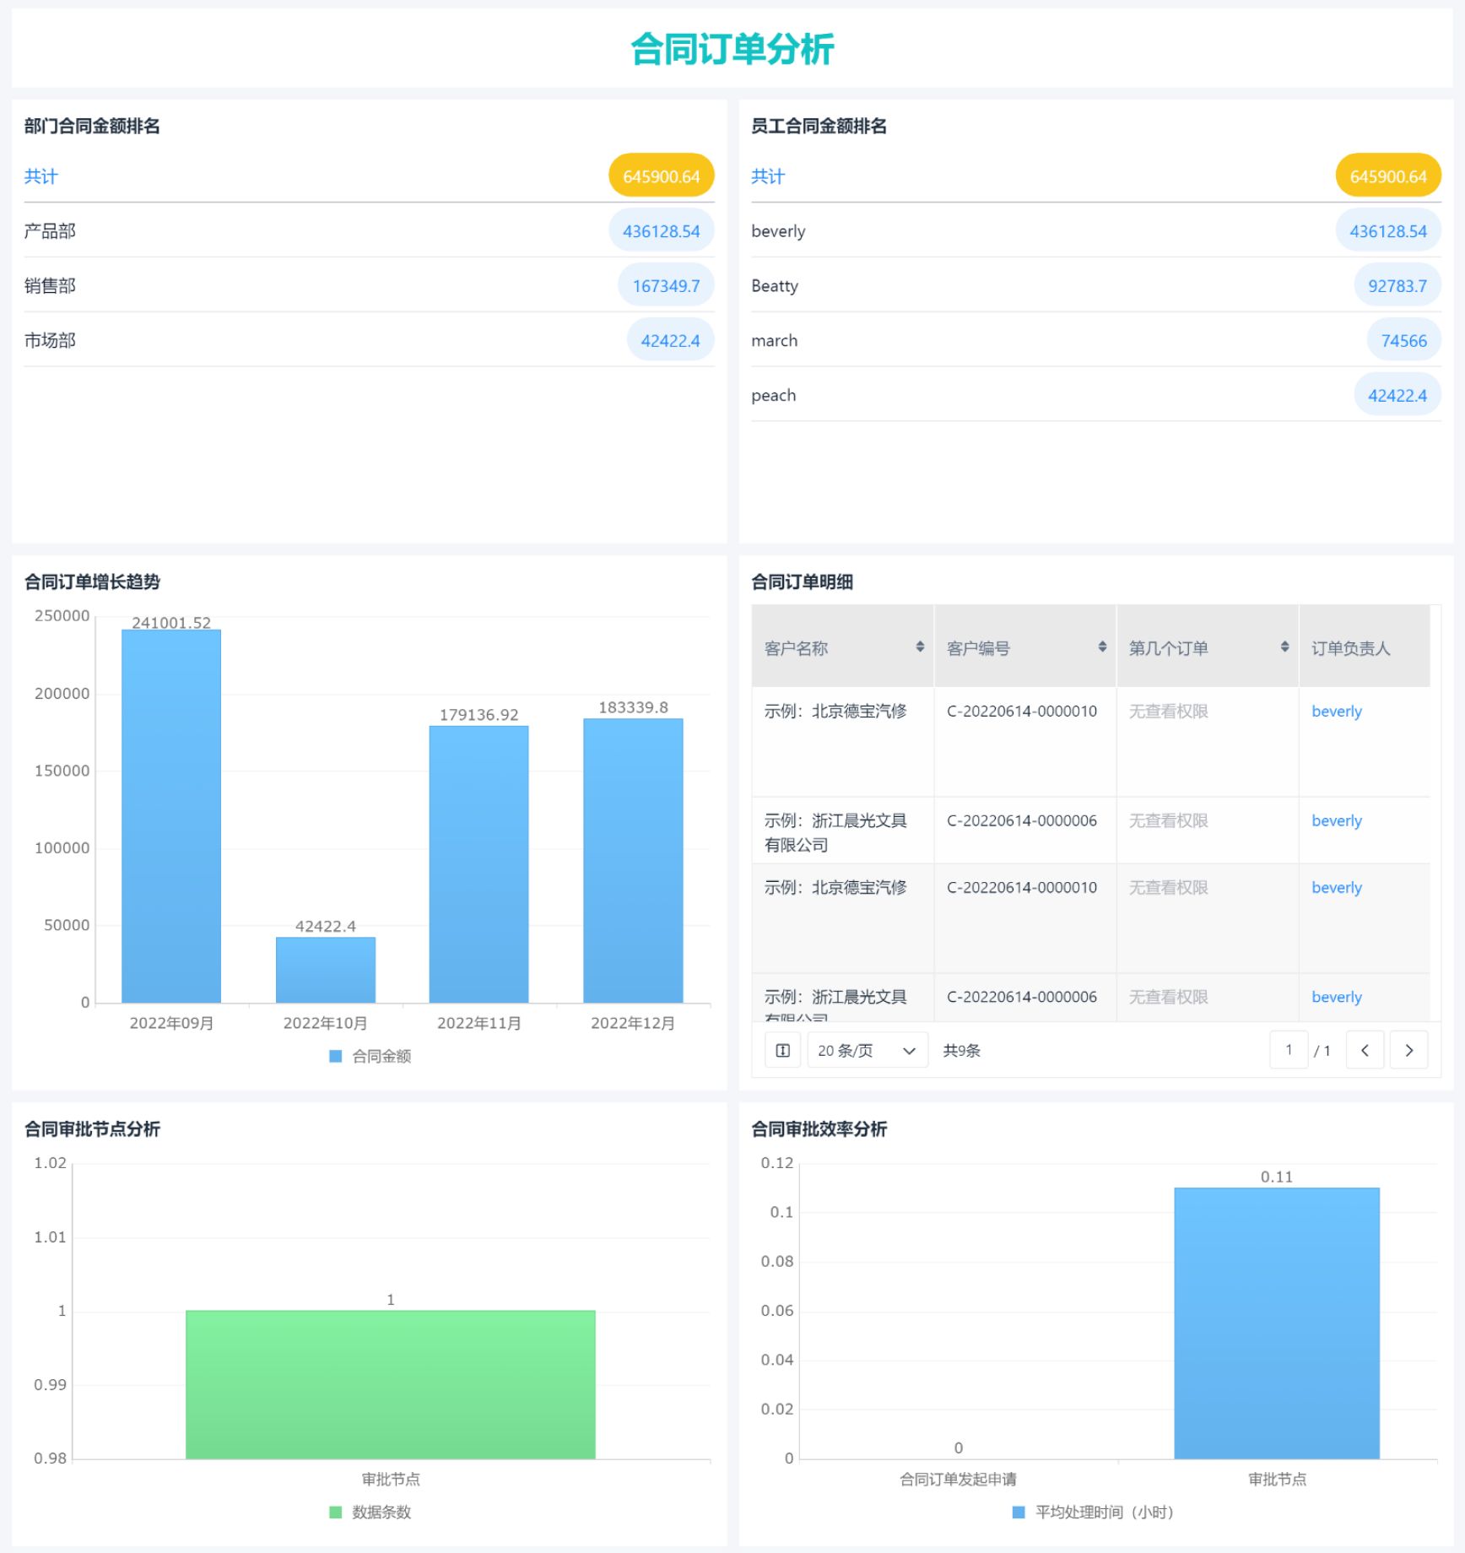Image resolution: width=1465 pixels, height=1553 pixels.
Task: Open the beverly link in the first table row
Action: pyautogui.click(x=1337, y=711)
